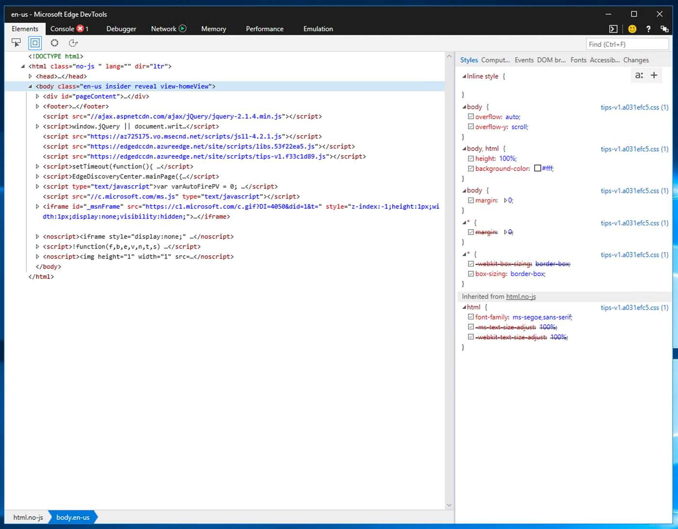Open the Debugger tab
This screenshot has height=529, width=678.
tap(121, 29)
